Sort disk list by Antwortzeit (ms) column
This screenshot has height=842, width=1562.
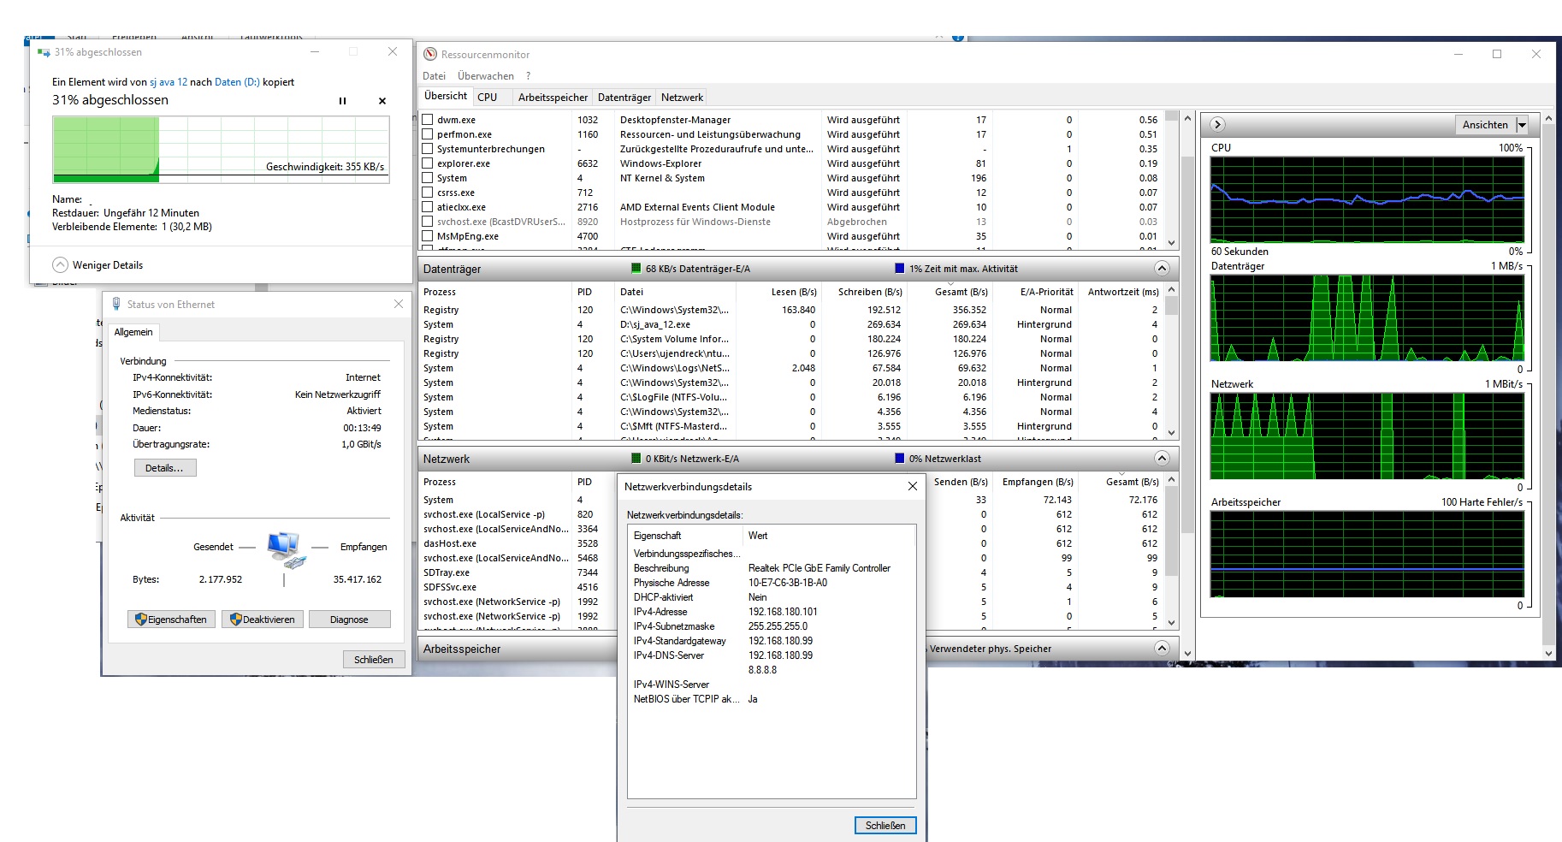[x=1123, y=292]
